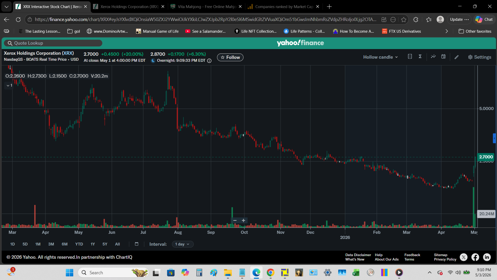Follow the XRX stock
Screen dimensions: 497x280
click(230, 57)
